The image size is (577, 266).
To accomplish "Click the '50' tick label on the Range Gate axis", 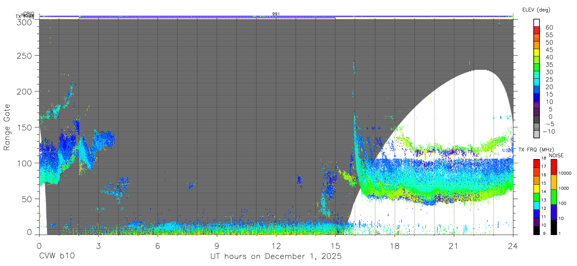I will pyautogui.click(x=27, y=199).
